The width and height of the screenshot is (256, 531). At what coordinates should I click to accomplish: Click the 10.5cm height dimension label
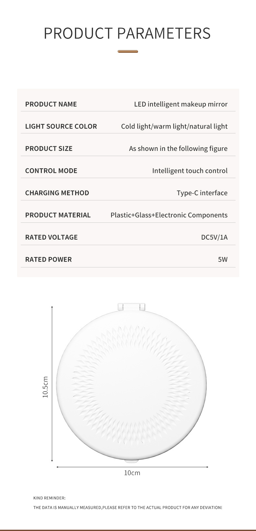(45, 387)
